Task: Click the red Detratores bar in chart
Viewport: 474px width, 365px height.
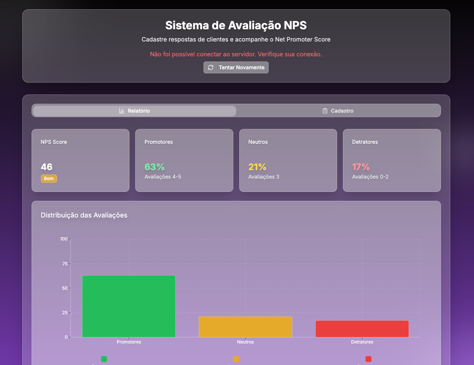Action: [x=362, y=329]
